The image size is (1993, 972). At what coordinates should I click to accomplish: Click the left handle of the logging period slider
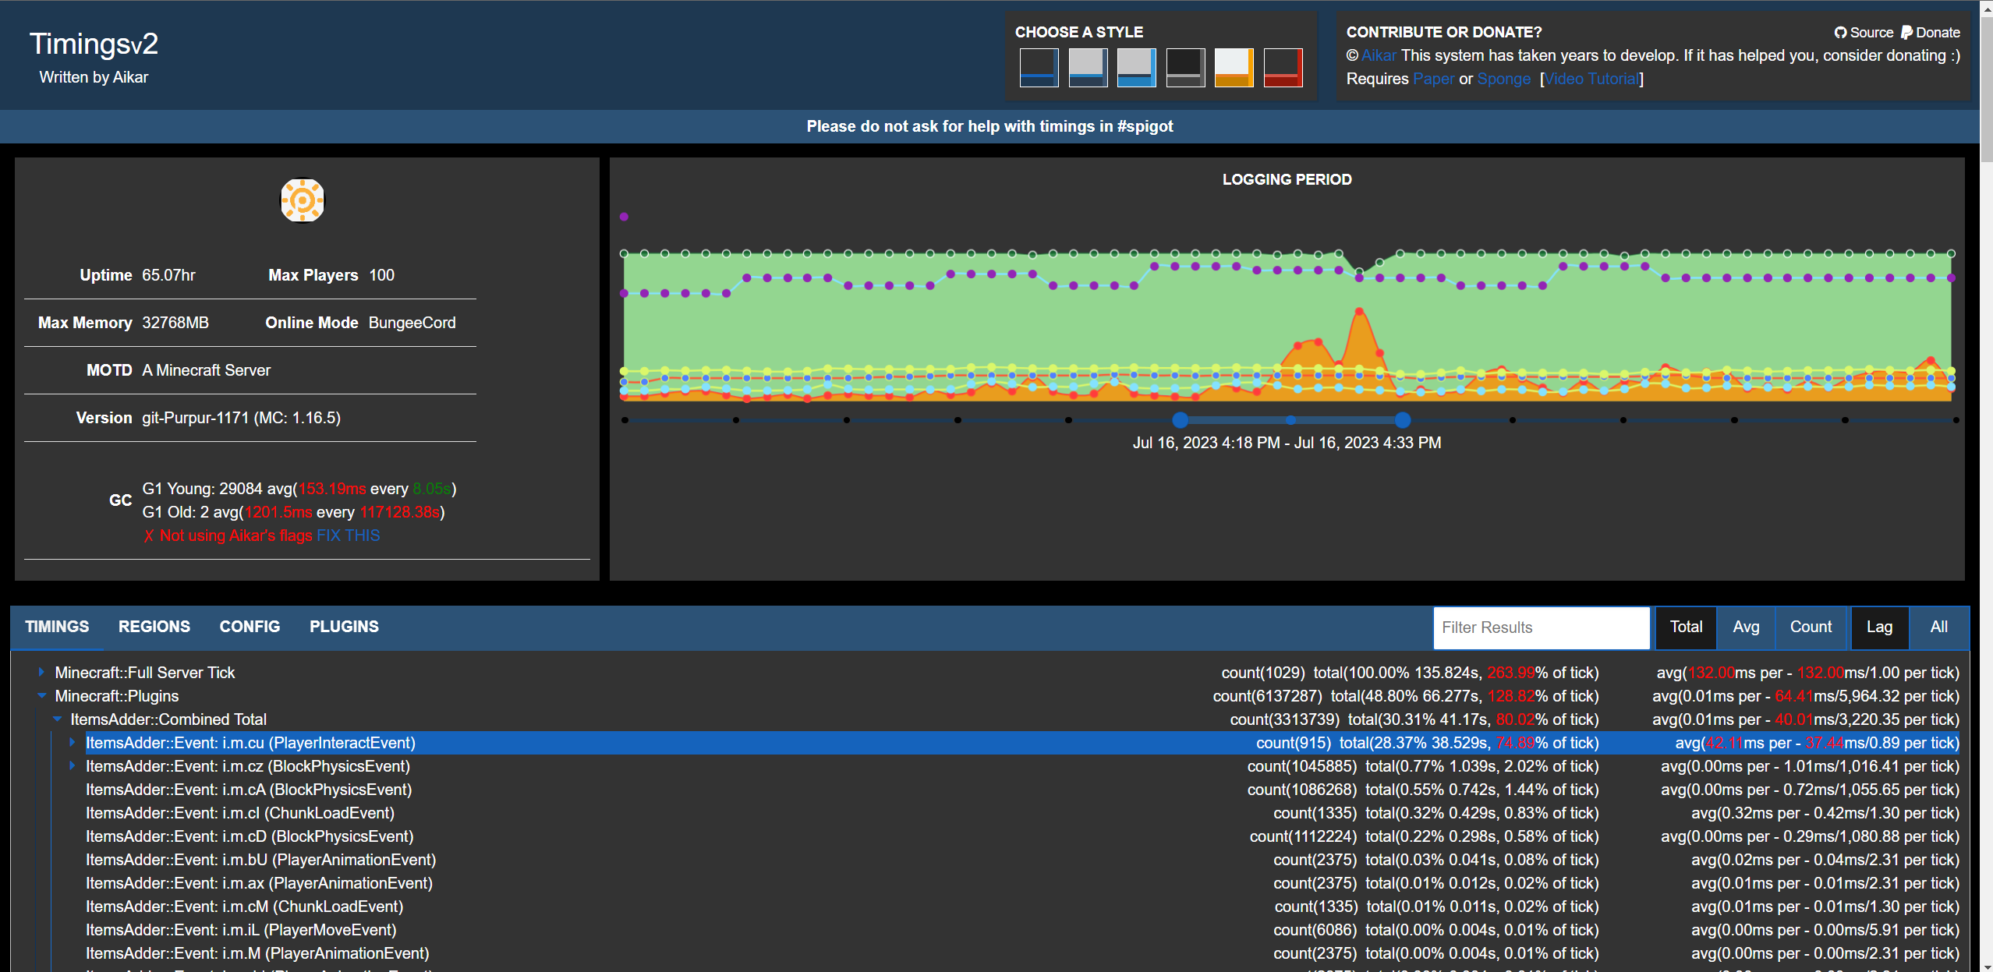pos(1180,420)
